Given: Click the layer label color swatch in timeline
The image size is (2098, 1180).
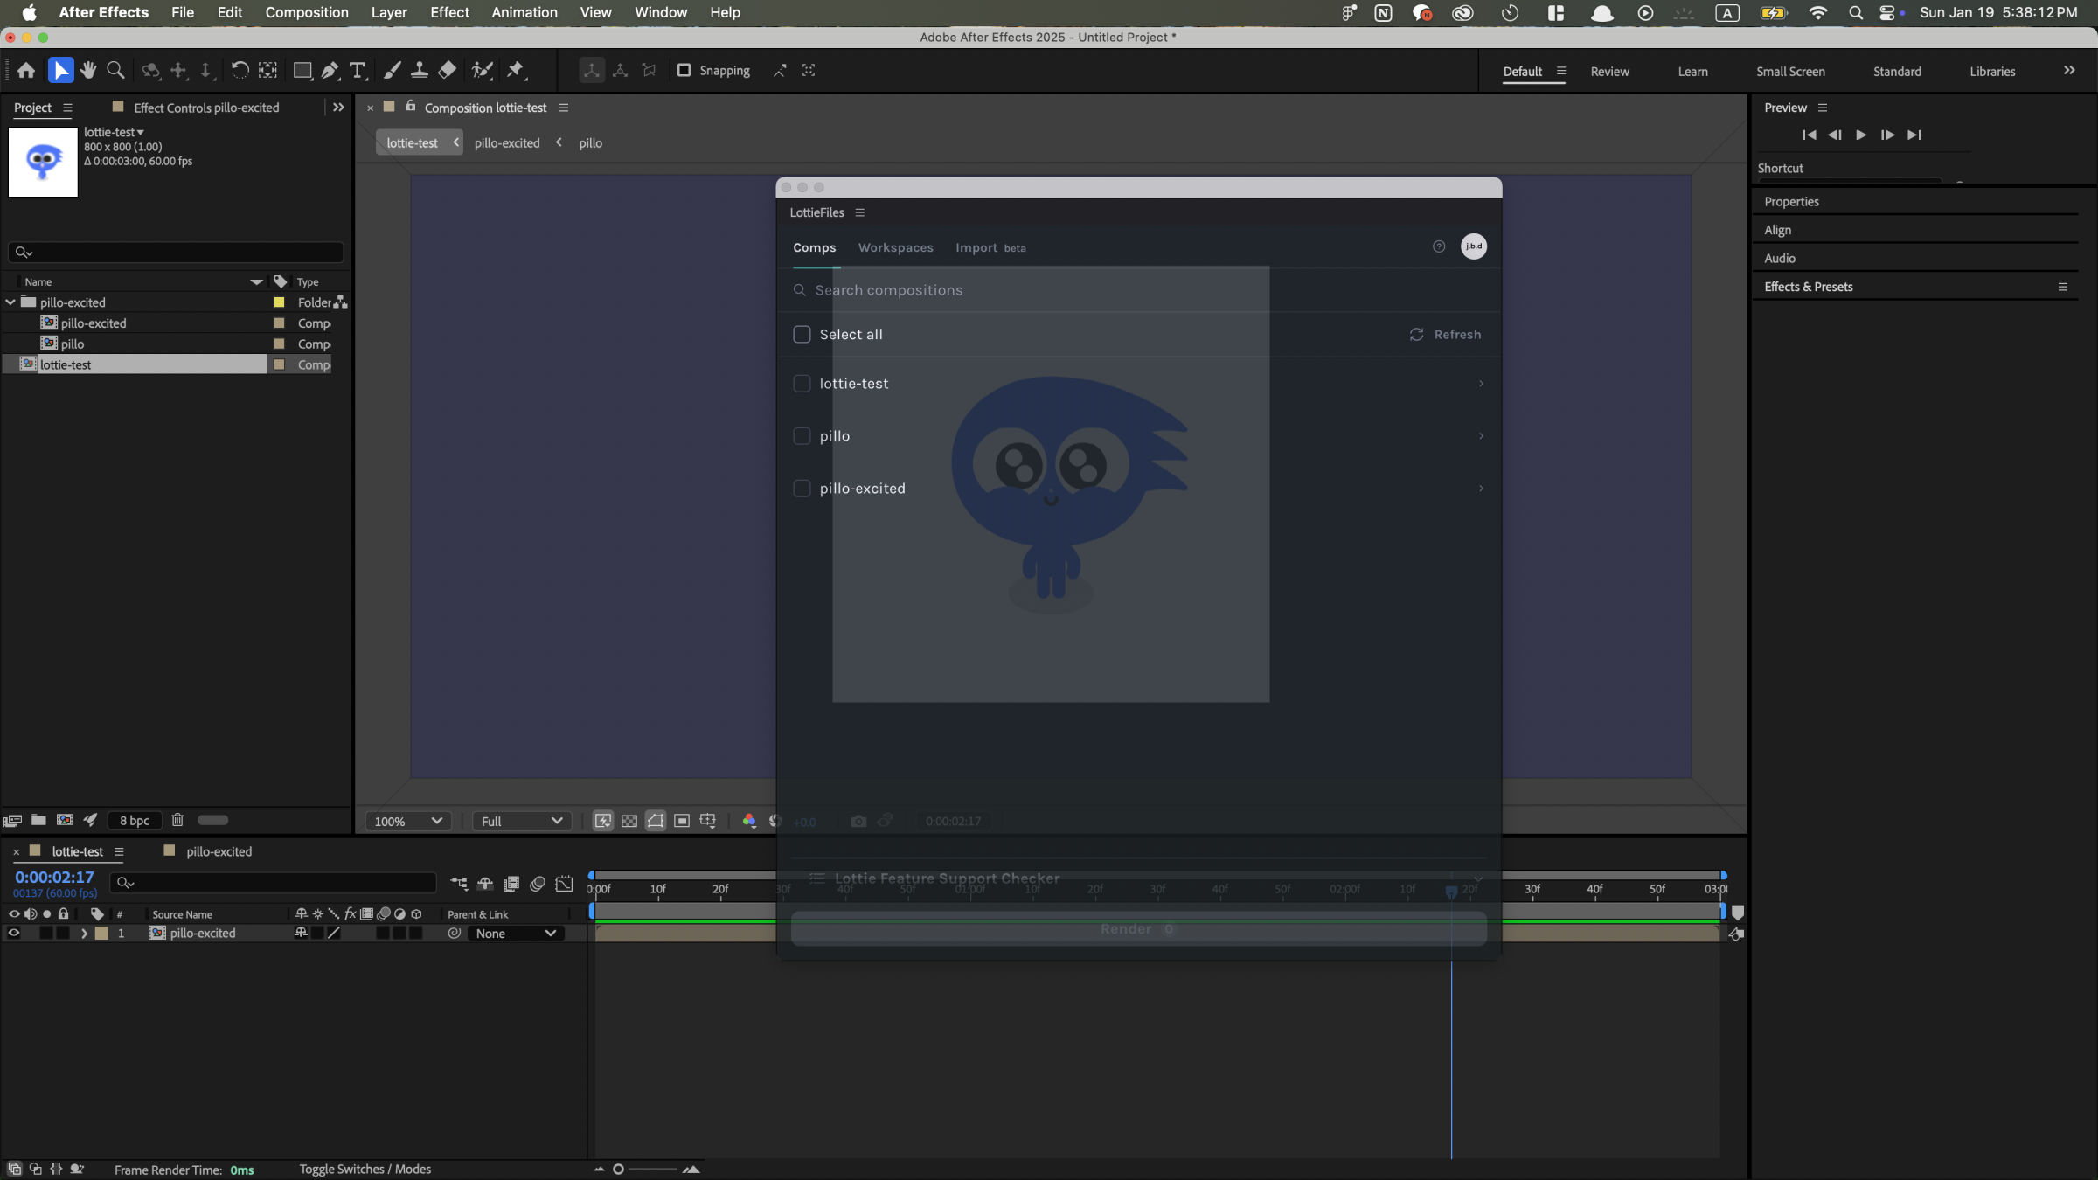Looking at the screenshot, I should pos(101,933).
